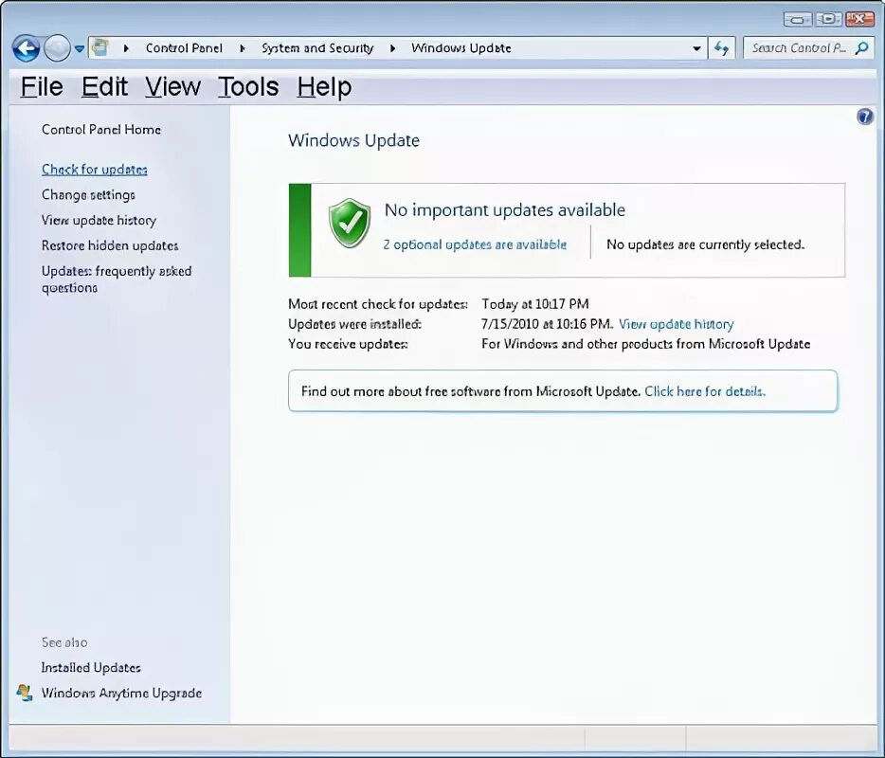
Task: Open View update history in sidebar
Action: pyautogui.click(x=99, y=220)
